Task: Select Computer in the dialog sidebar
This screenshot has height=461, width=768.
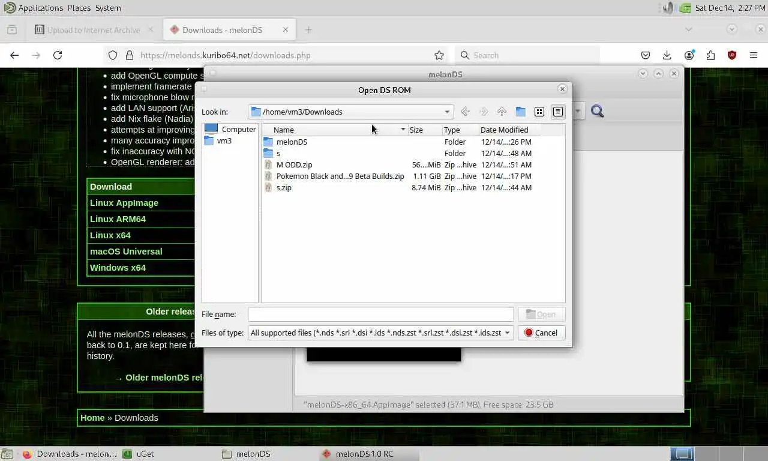Action: point(230,129)
